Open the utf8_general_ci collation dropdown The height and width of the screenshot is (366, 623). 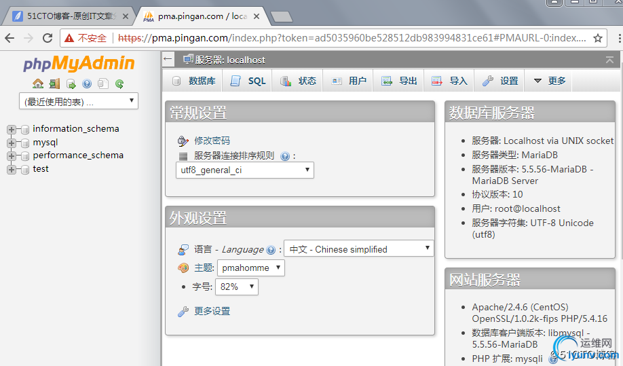pyautogui.click(x=245, y=170)
